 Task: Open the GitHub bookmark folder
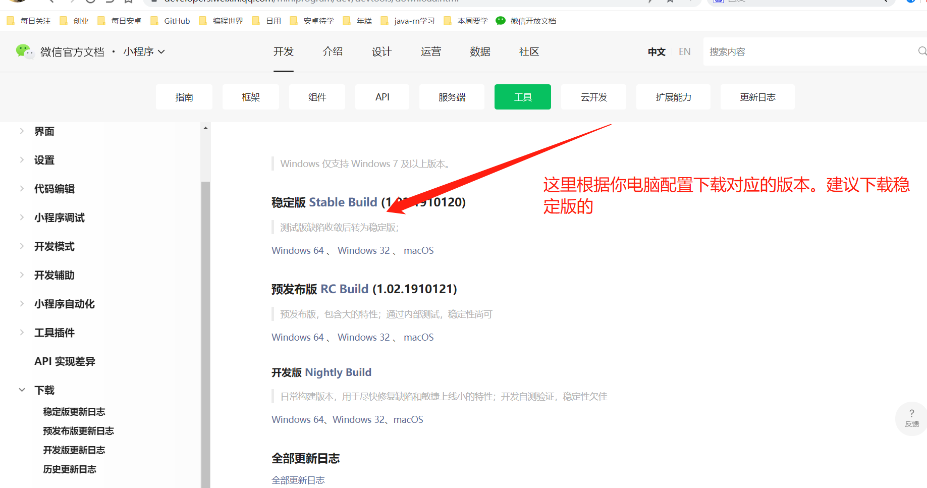point(170,21)
